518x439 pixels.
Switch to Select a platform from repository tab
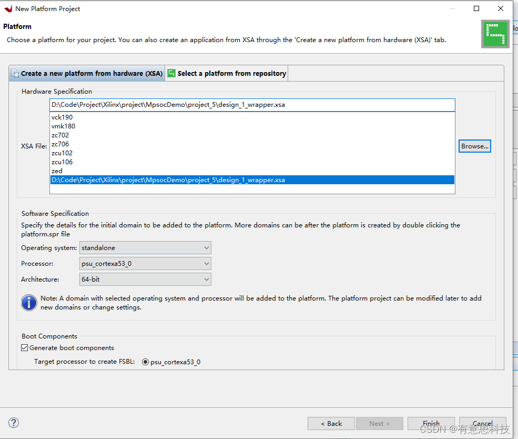227,73
